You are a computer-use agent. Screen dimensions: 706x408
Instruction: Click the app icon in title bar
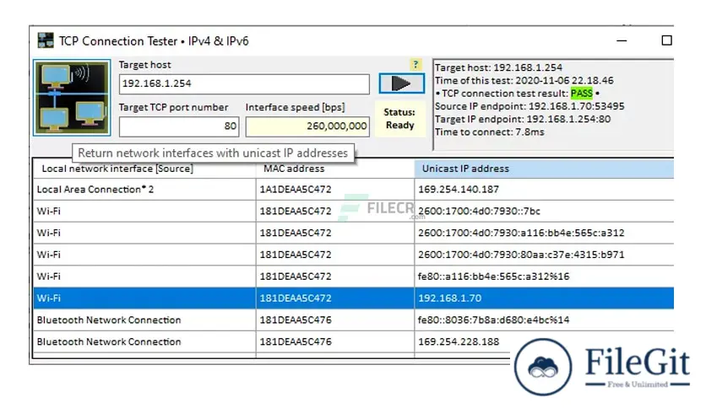[x=45, y=40]
